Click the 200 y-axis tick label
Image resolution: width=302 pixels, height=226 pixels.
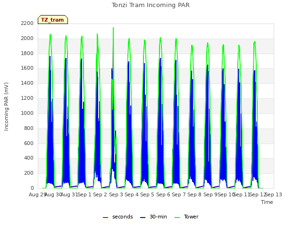coord(29,173)
